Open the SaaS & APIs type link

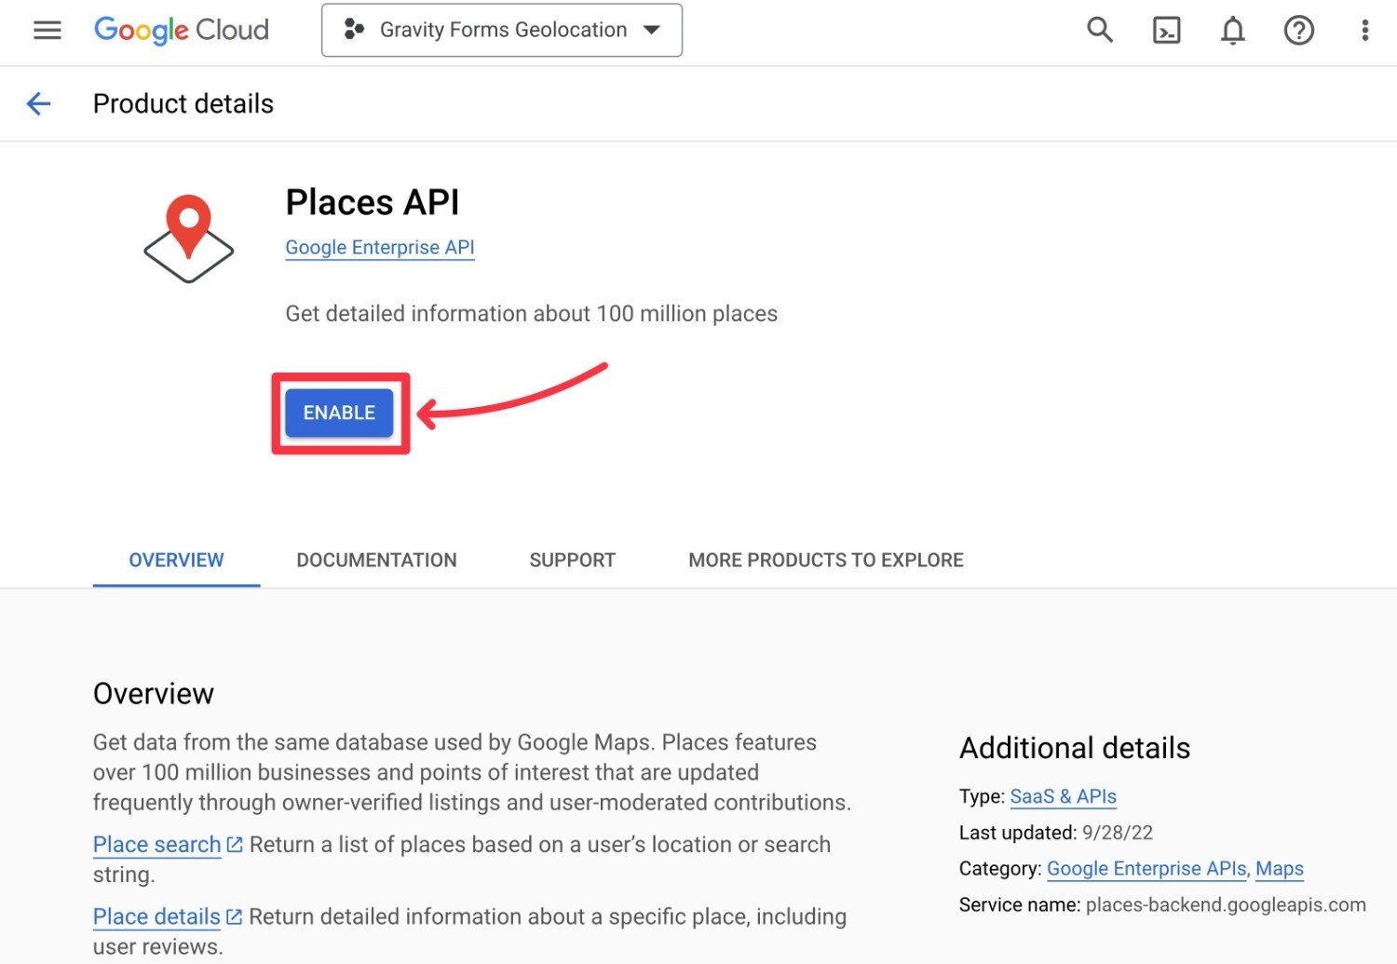[x=1063, y=796]
